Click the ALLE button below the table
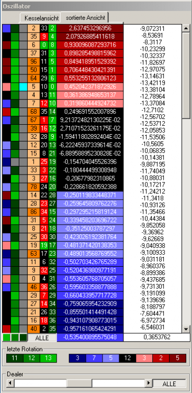 coord(42,337)
